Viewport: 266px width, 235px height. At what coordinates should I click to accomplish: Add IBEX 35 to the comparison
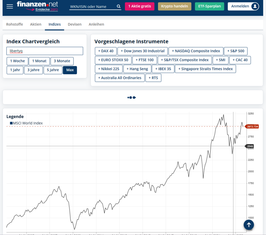pos(163,69)
